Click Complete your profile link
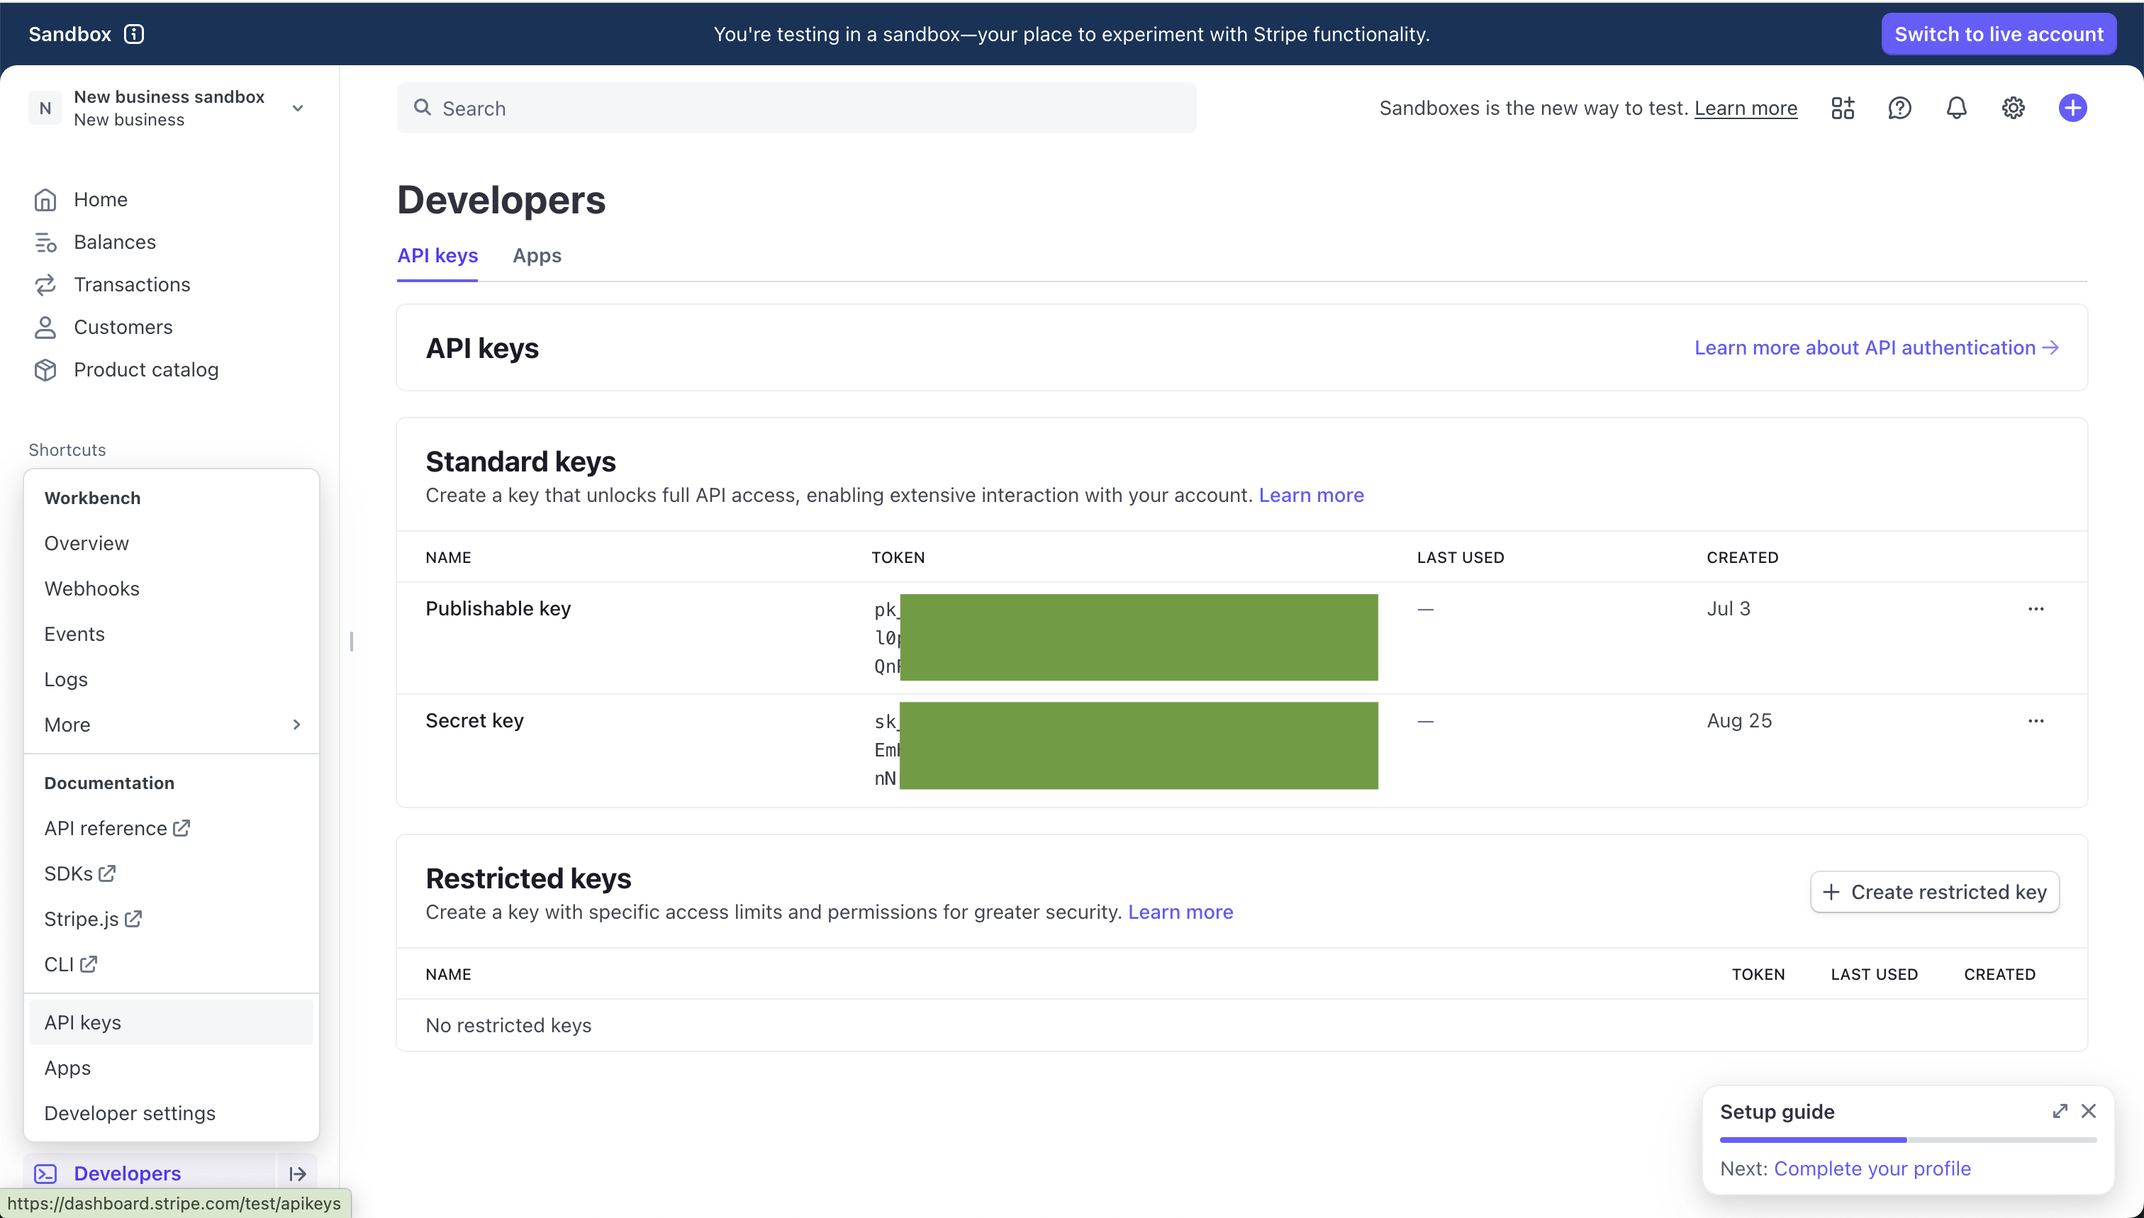Image resolution: width=2144 pixels, height=1218 pixels. pyautogui.click(x=1872, y=1168)
